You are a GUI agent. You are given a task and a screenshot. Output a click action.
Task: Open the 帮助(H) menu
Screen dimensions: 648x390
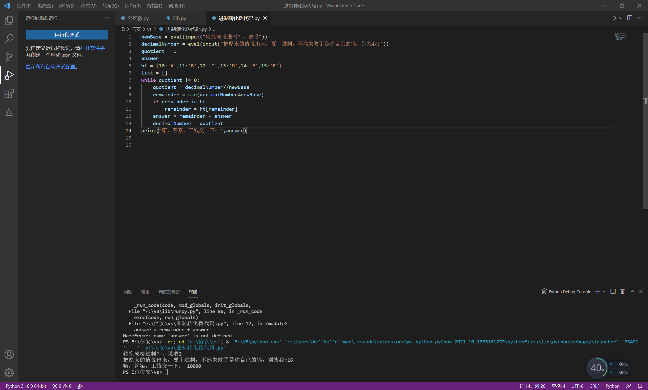[x=176, y=6]
